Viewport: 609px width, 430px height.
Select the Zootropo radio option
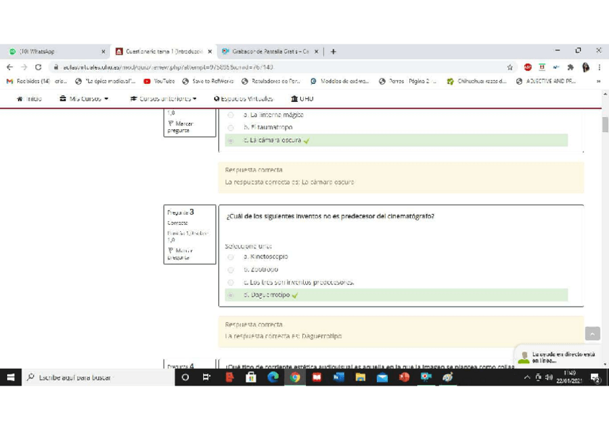pos(231,270)
